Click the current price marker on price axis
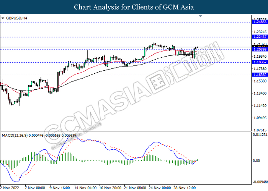Image resolution: width=268 pixels, height=191 pixels. pos(260,47)
